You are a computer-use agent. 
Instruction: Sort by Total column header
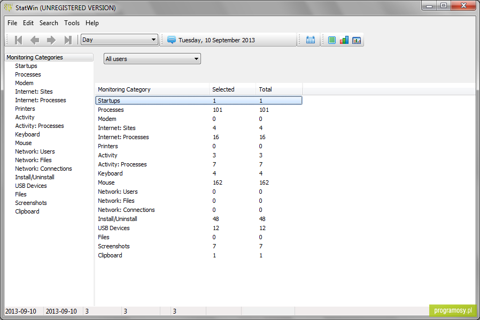279,89
